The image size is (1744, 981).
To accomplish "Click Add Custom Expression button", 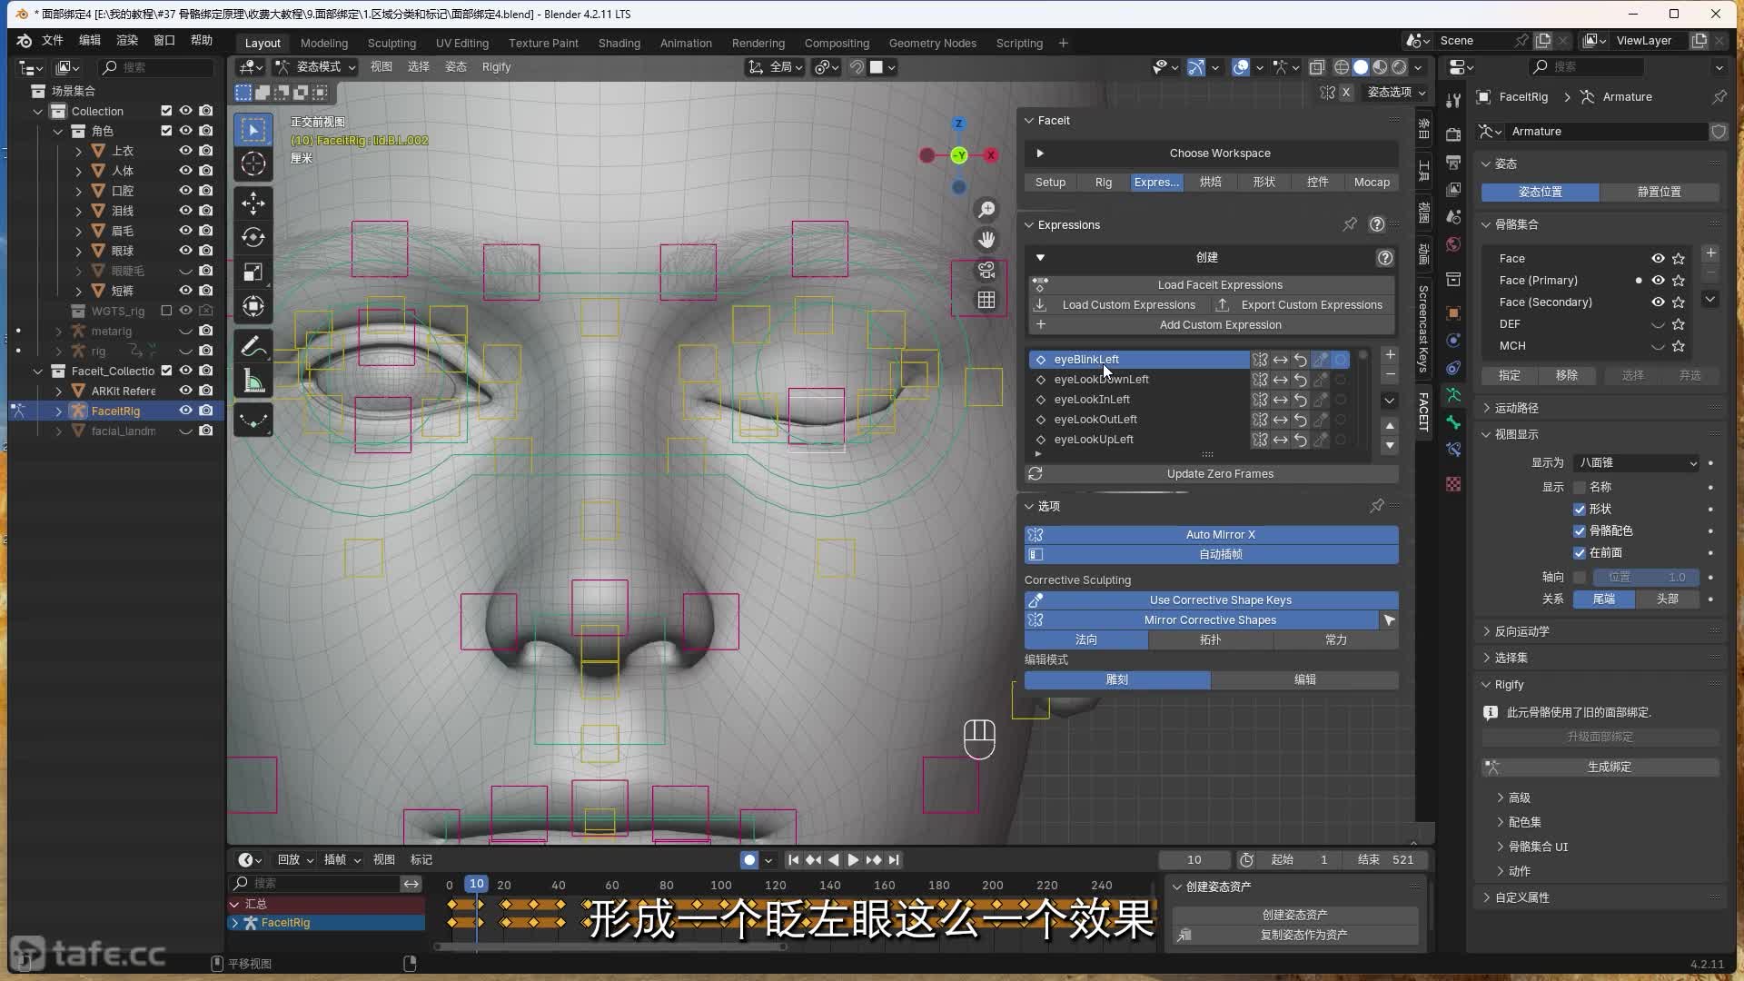I will point(1212,325).
